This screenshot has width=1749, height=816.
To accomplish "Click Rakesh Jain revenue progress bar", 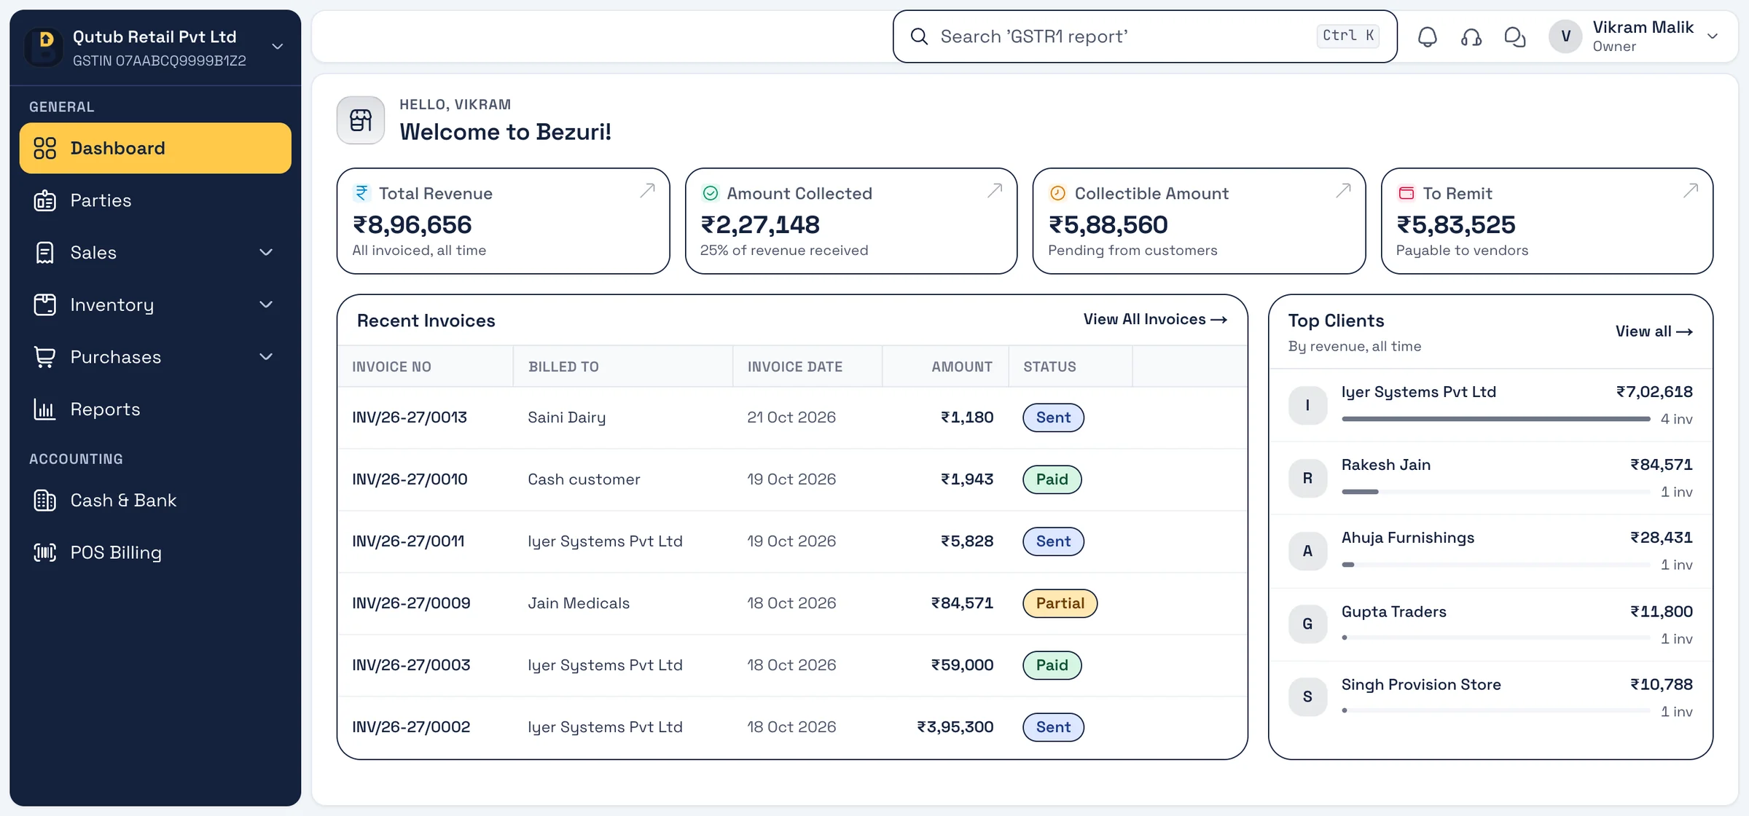I will tap(1495, 492).
